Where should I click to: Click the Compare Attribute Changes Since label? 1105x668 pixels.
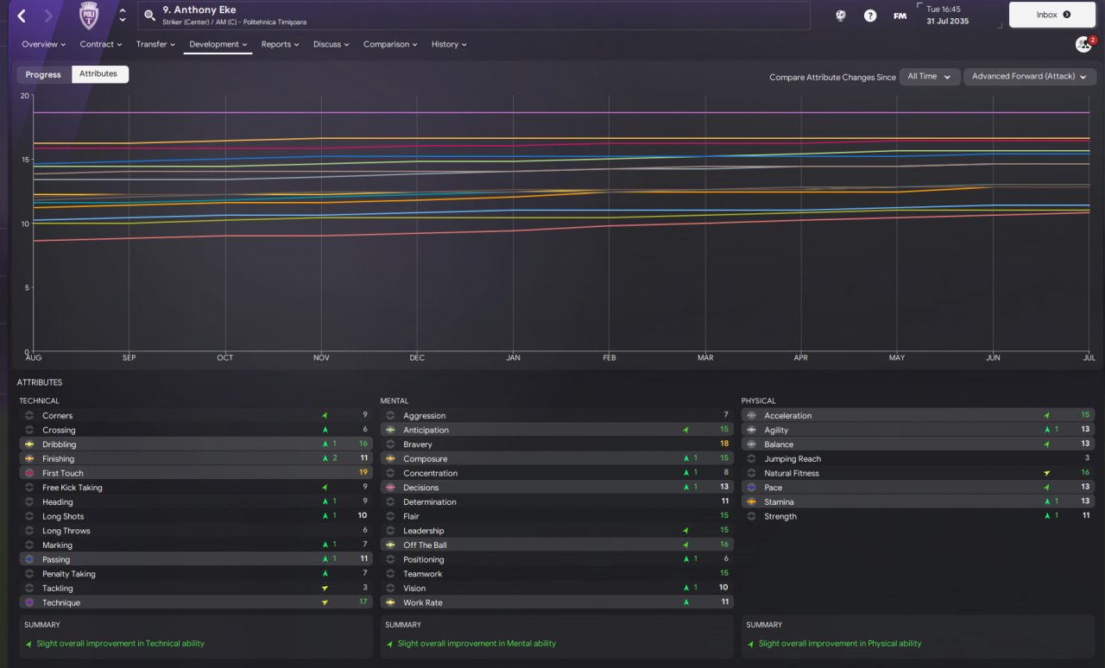(832, 77)
